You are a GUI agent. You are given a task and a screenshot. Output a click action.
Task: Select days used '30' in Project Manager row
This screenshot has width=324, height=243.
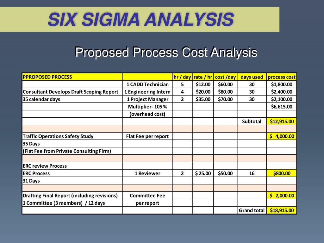coord(252,99)
